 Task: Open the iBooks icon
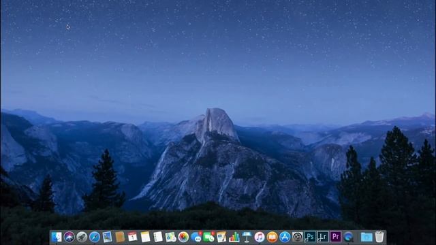[272, 237]
